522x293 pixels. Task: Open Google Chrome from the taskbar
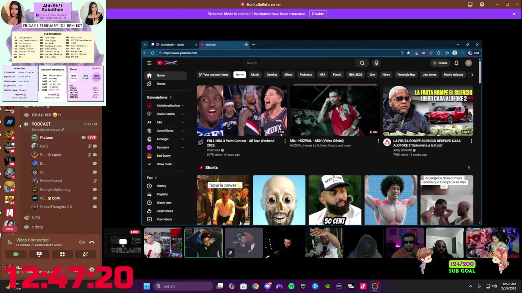point(255,286)
